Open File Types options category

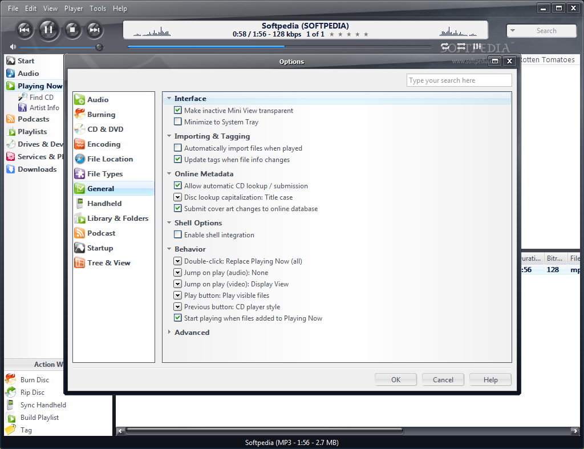click(x=113, y=174)
